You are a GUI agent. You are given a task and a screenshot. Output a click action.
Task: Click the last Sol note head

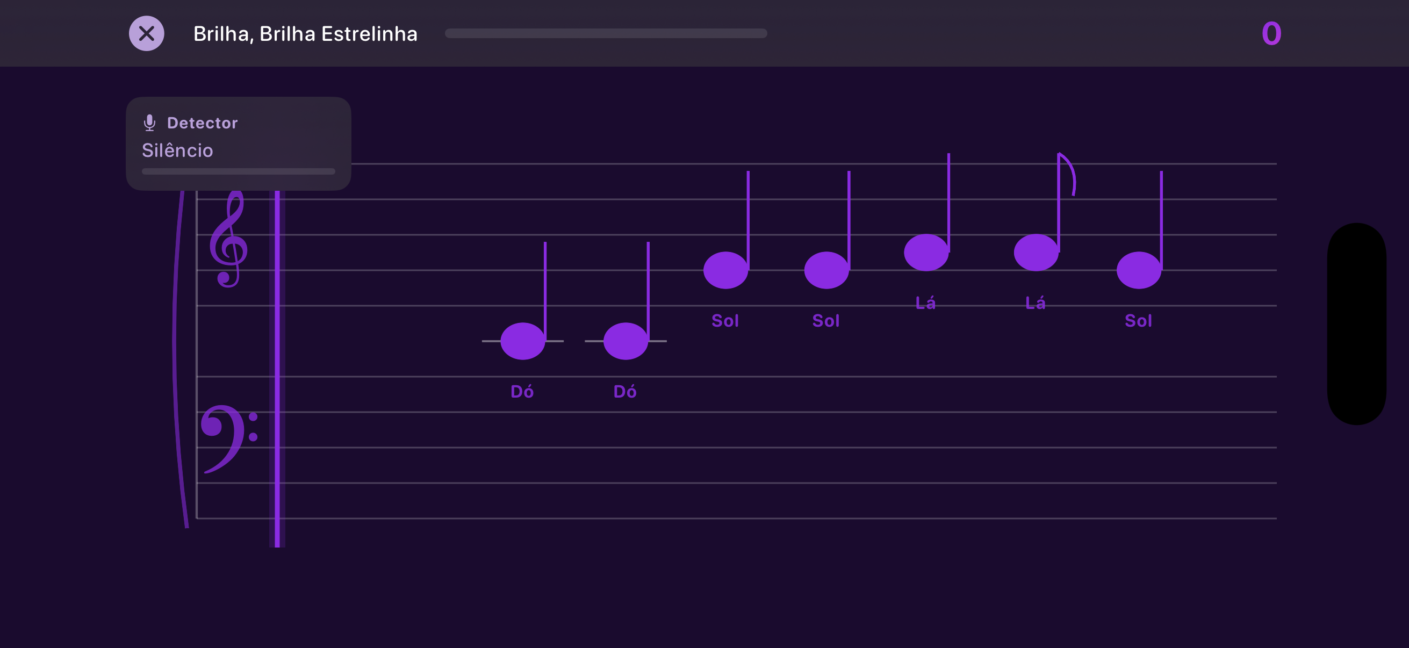coord(1139,270)
